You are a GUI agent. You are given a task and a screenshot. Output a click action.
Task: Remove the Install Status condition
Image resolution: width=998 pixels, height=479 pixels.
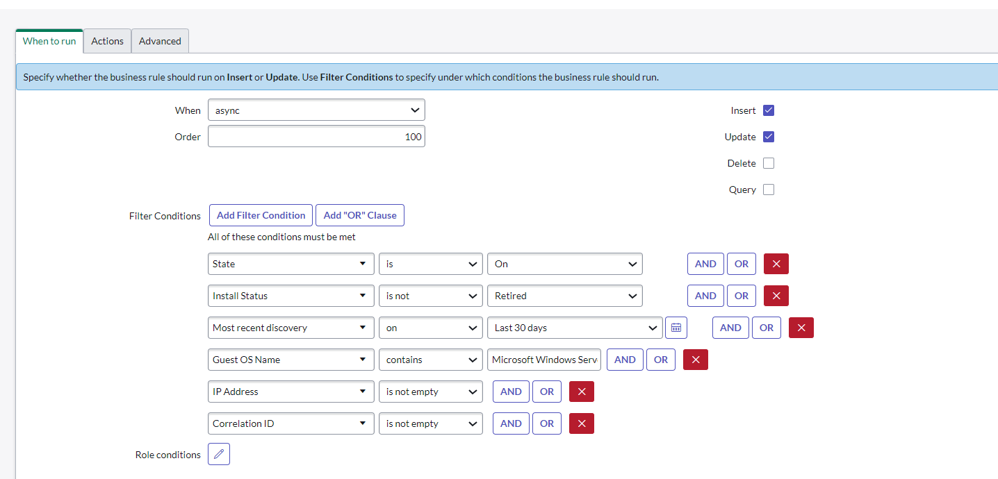coord(776,296)
